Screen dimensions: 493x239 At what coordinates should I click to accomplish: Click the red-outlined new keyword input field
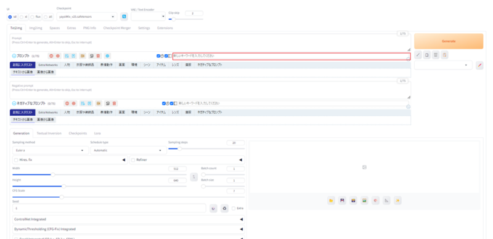[291, 56]
